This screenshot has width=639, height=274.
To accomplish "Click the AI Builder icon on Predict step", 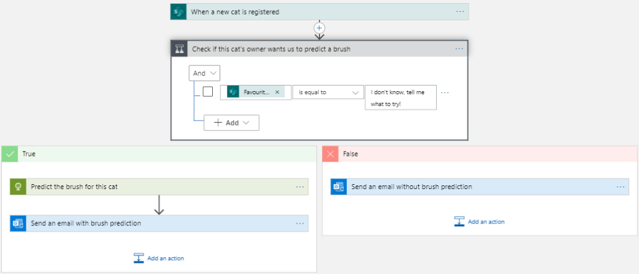I will pos(18,187).
